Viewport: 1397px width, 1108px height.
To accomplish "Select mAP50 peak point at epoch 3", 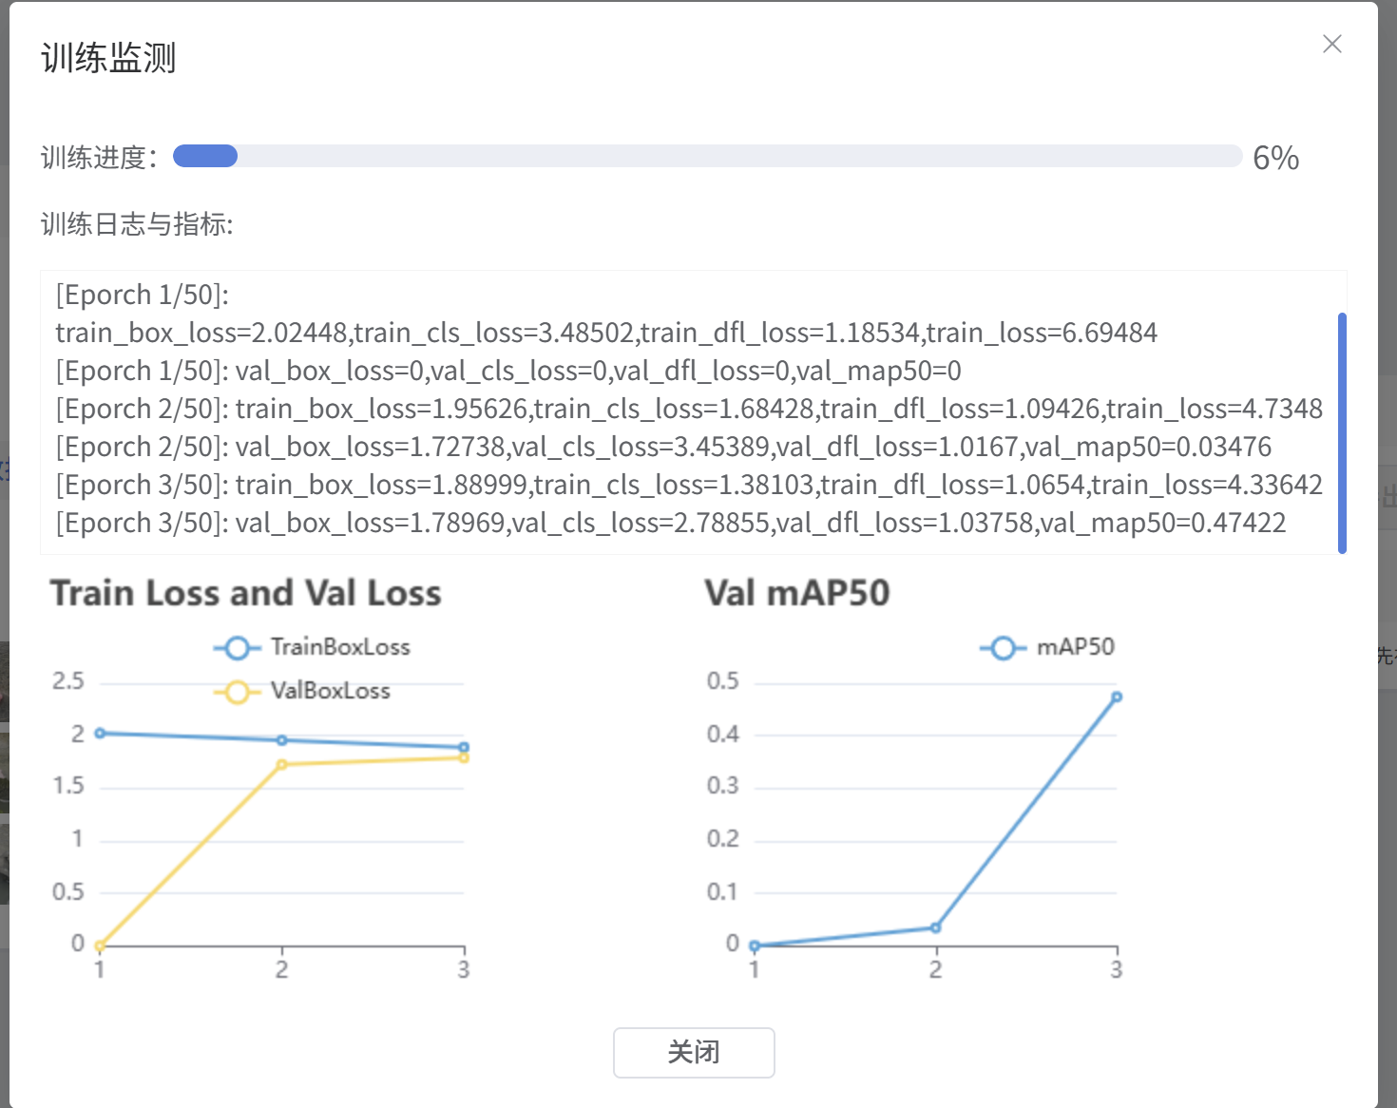I will click(x=1117, y=697).
